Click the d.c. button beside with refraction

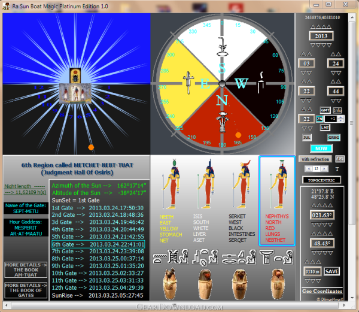(339, 159)
